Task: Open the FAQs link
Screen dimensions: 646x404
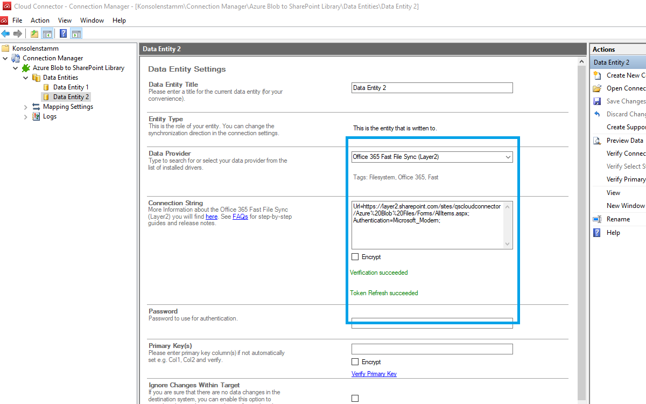Action: pos(240,217)
